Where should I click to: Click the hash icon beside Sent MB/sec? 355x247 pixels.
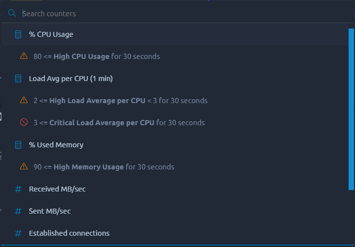tap(18, 211)
